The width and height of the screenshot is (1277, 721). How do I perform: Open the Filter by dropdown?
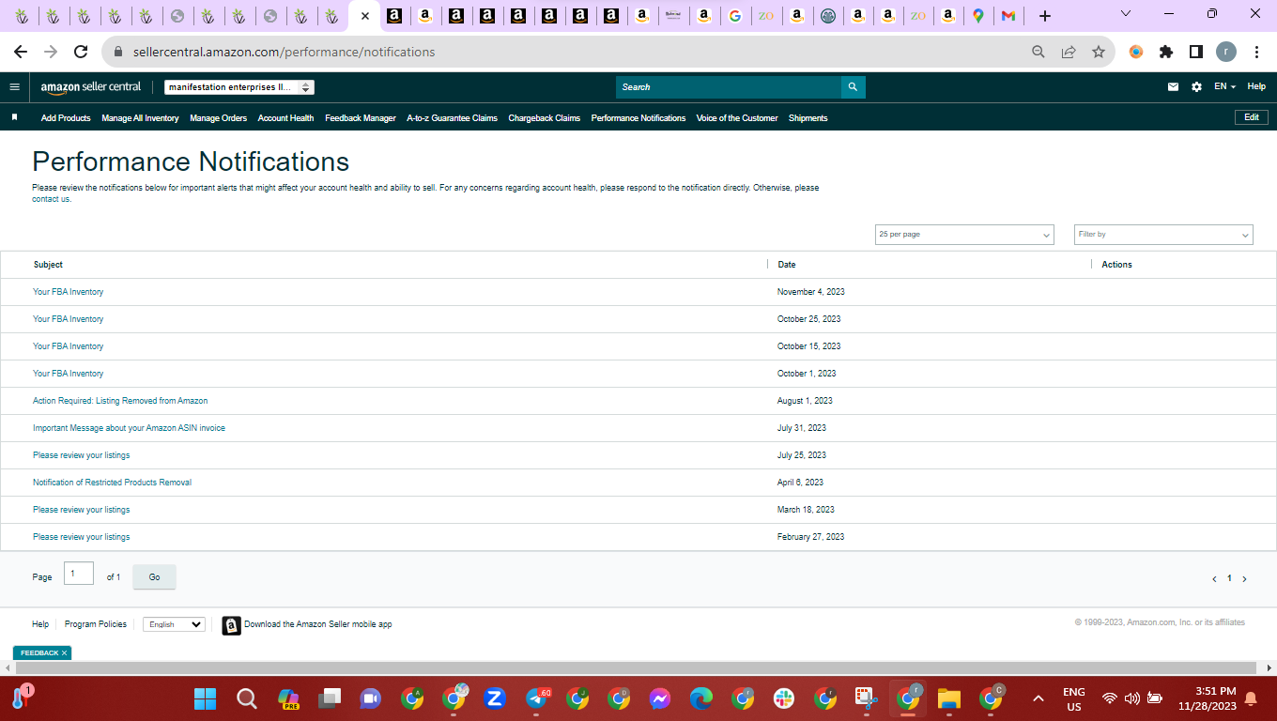pos(1163,235)
